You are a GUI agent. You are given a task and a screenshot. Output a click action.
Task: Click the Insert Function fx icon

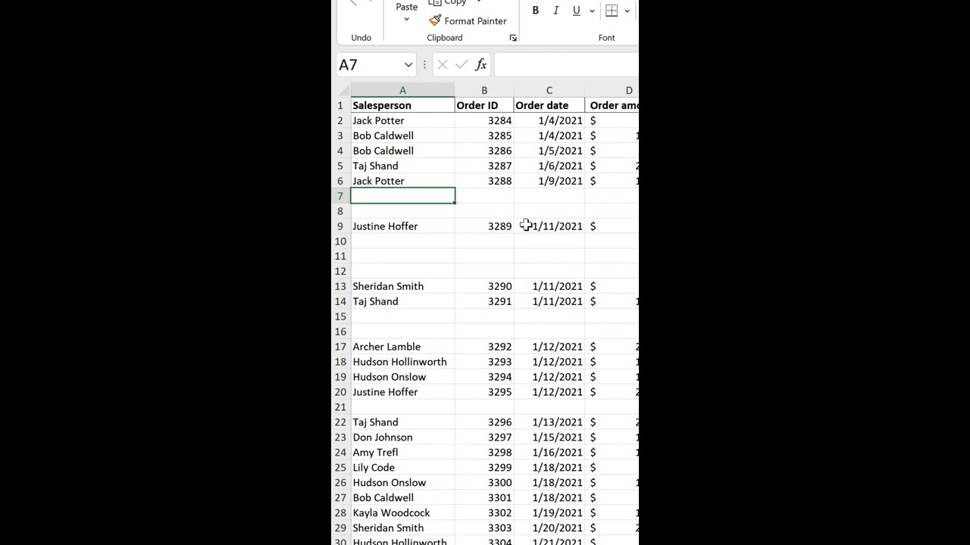pyautogui.click(x=481, y=65)
